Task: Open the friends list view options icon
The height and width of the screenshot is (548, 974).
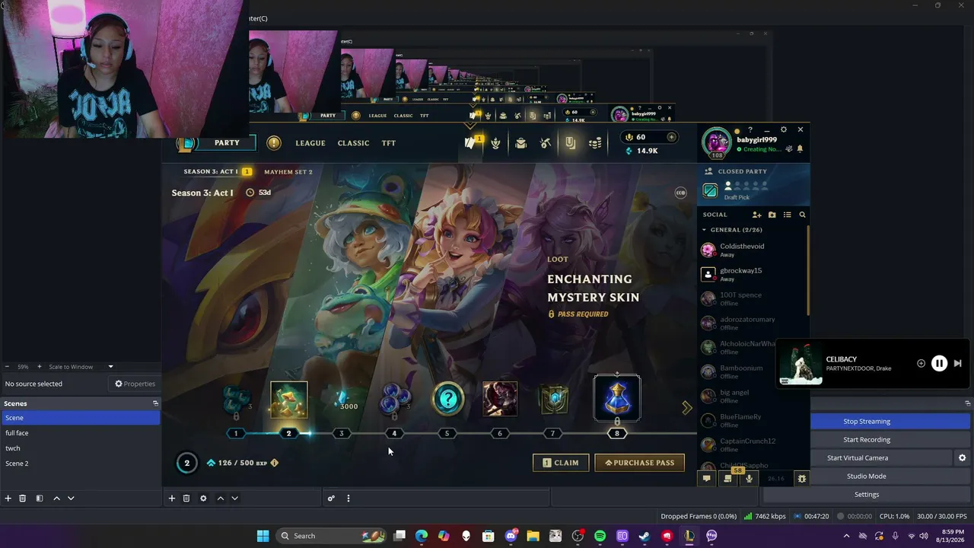Action: tap(788, 215)
